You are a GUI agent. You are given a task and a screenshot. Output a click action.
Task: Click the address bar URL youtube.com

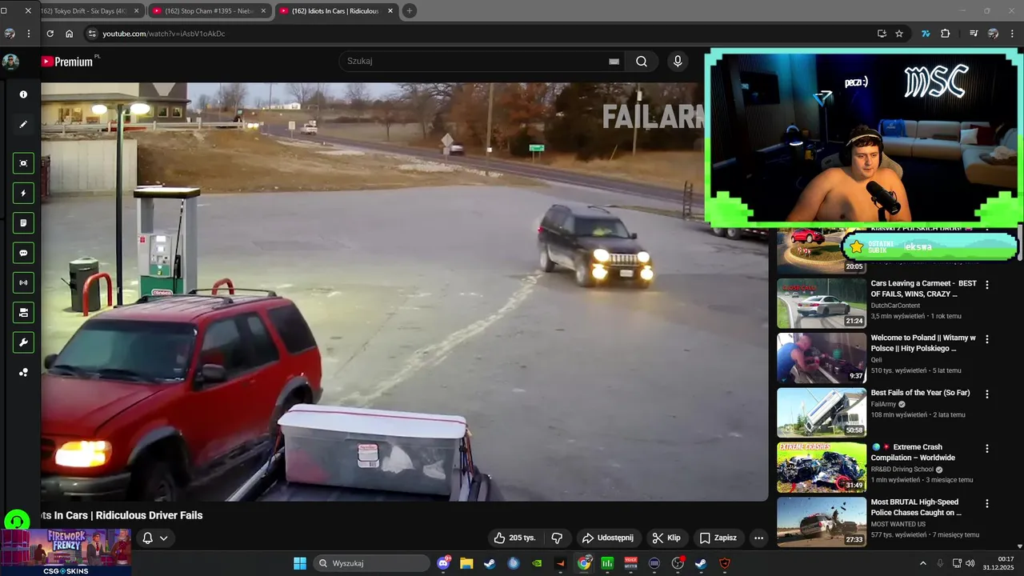coord(164,34)
